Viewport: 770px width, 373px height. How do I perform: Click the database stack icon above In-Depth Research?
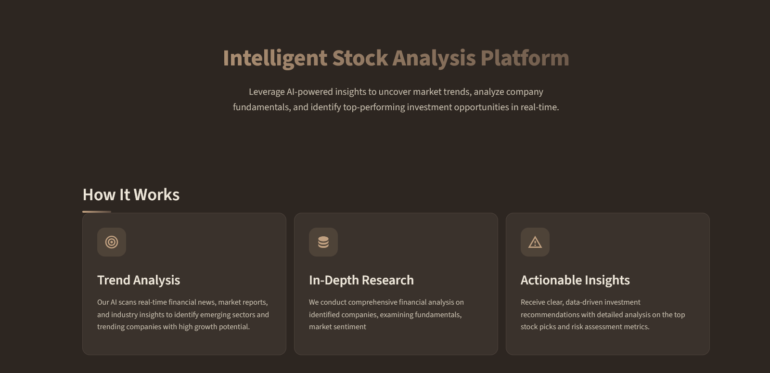[323, 242]
